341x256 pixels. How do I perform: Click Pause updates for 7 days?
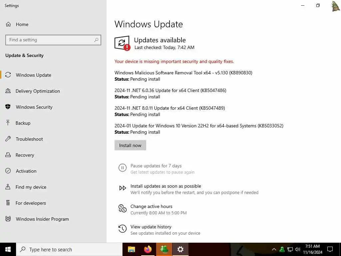(x=156, y=166)
